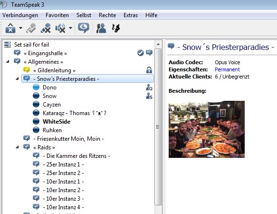
Task: Select the 10er Instanz 4 channel
Action: tap(63, 207)
